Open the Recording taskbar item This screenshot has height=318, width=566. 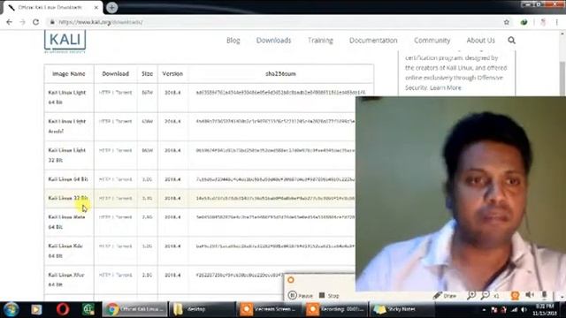[336, 309]
